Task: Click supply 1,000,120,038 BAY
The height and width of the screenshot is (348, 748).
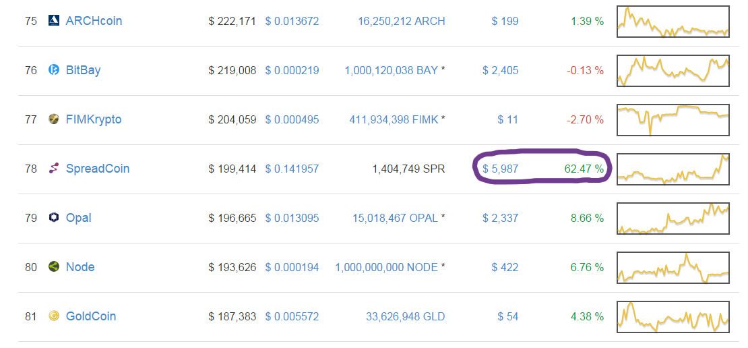Action: [x=391, y=71]
